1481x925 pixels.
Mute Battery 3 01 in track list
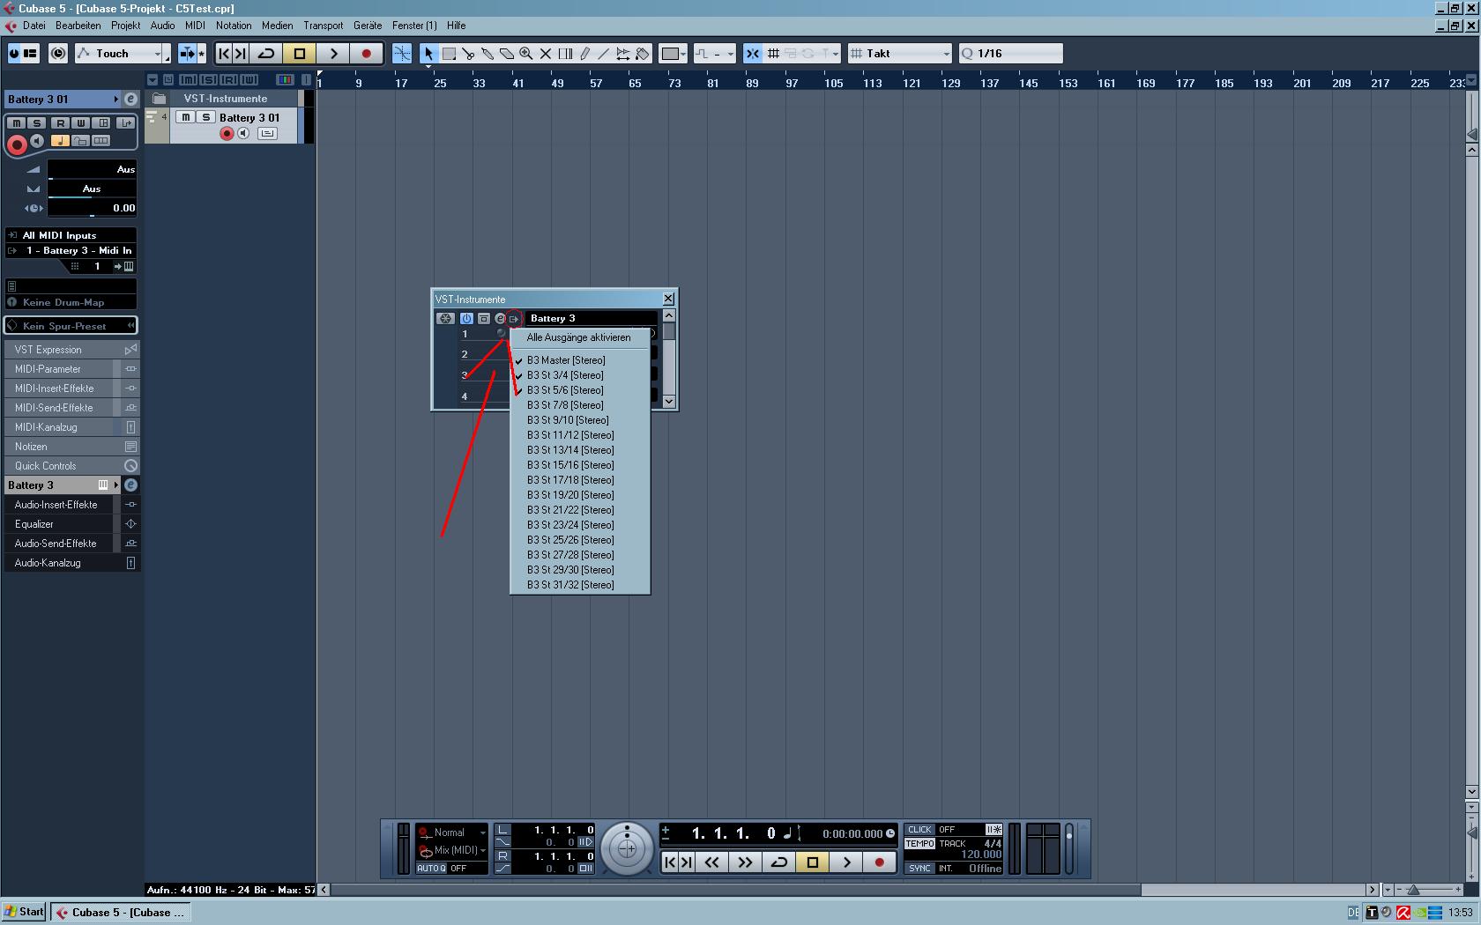click(x=186, y=117)
